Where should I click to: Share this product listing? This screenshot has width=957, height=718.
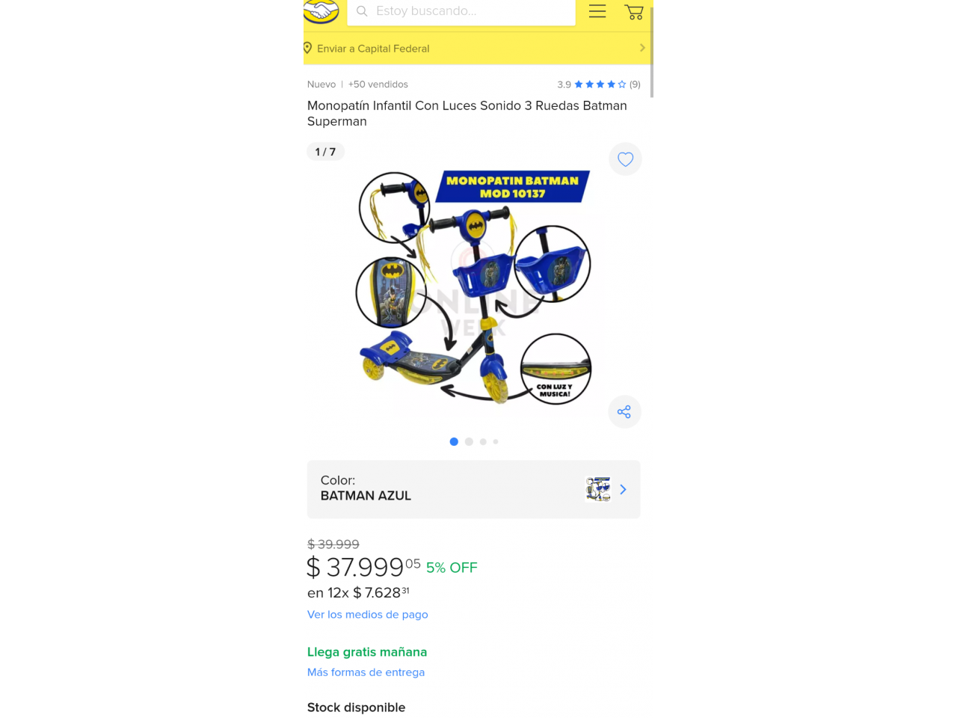[624, 412]
